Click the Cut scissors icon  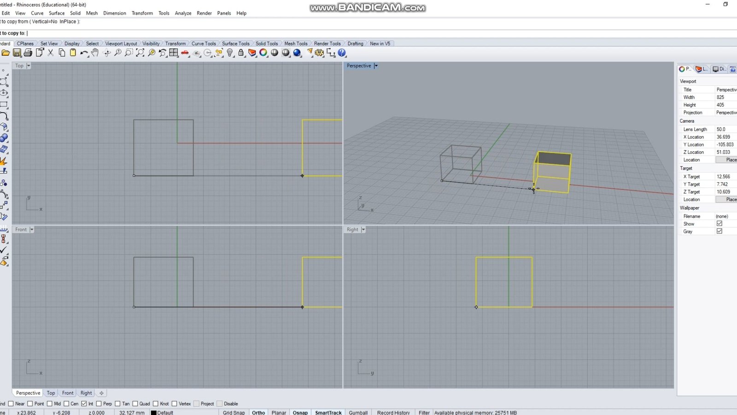click(x=51, y=53)
